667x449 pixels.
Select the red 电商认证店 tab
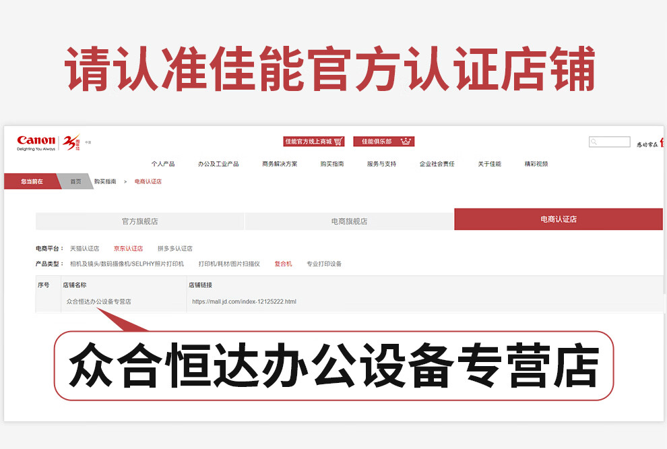tap(559, 219)
